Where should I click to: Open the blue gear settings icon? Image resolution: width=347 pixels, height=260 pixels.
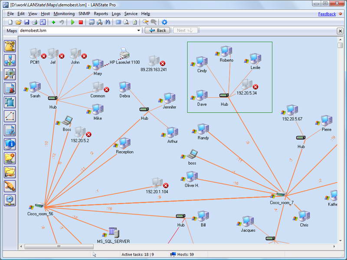coord(164,22)
